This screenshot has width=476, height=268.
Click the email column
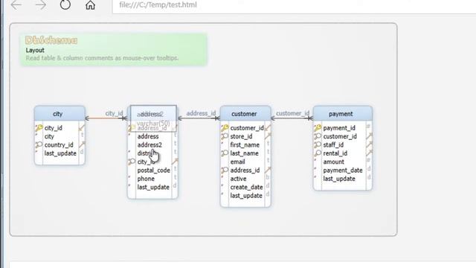pos(237,162)
